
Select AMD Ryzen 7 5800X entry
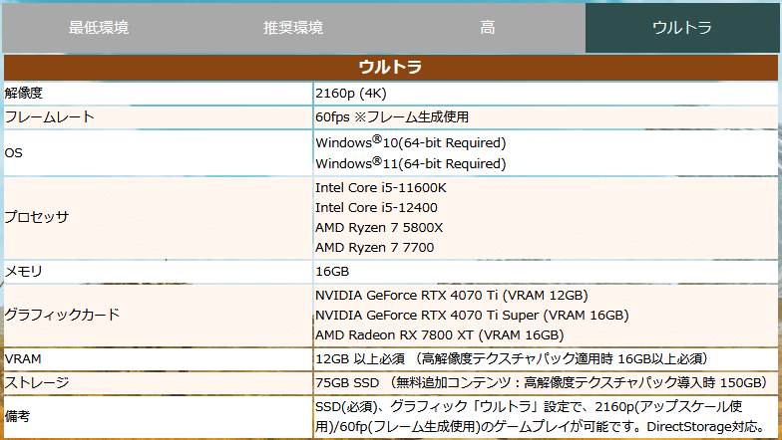click(379, 227)
